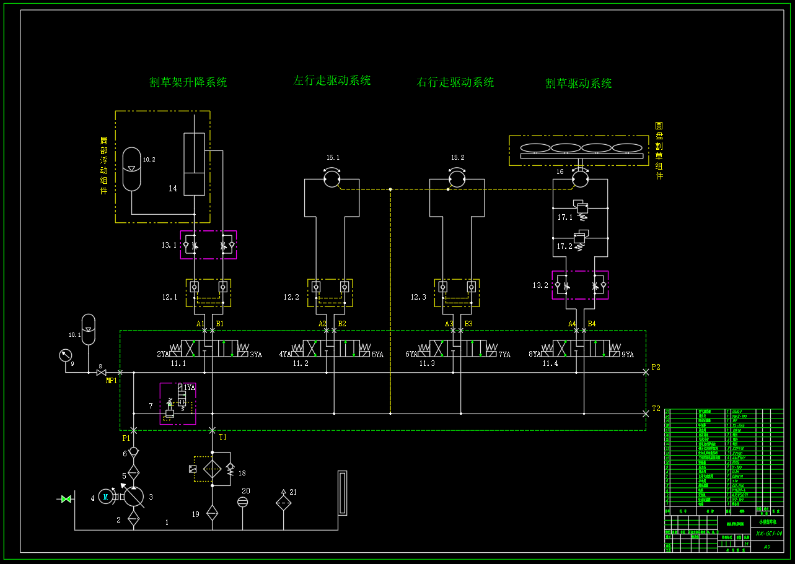
Task: Click check valve symbol 6
Action: point(133,453)
